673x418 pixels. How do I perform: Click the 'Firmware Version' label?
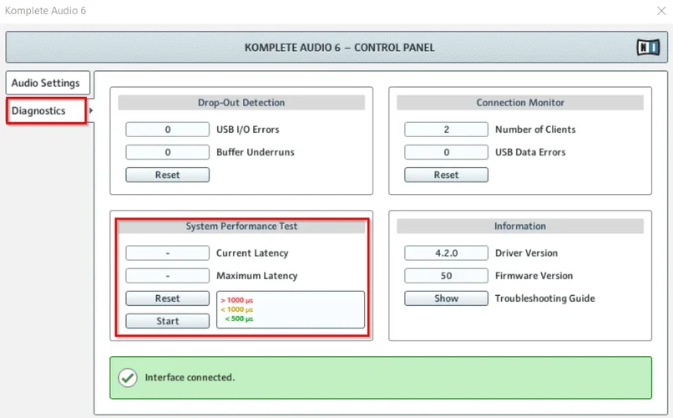click(x=534, y=276)
